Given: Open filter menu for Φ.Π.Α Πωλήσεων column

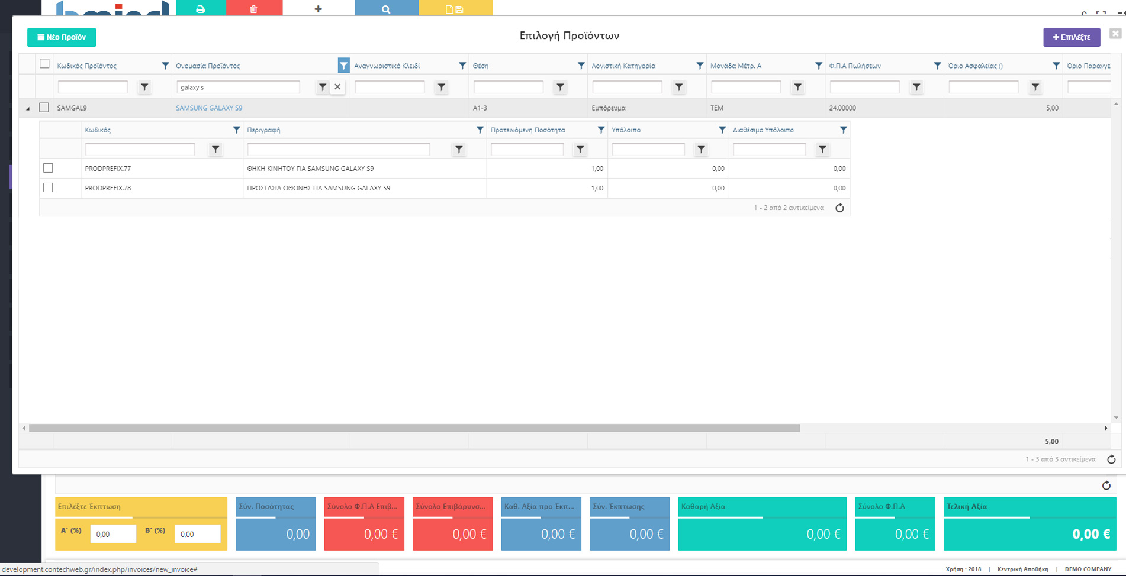Looking at the screenshot, I should 937,66.
